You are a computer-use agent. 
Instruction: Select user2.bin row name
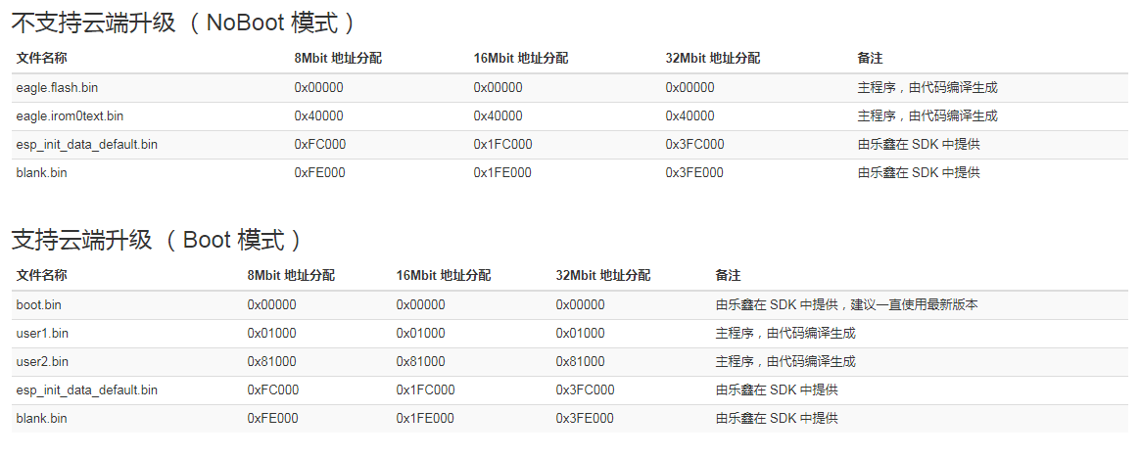pyautogui.click(x=42, y=362)
